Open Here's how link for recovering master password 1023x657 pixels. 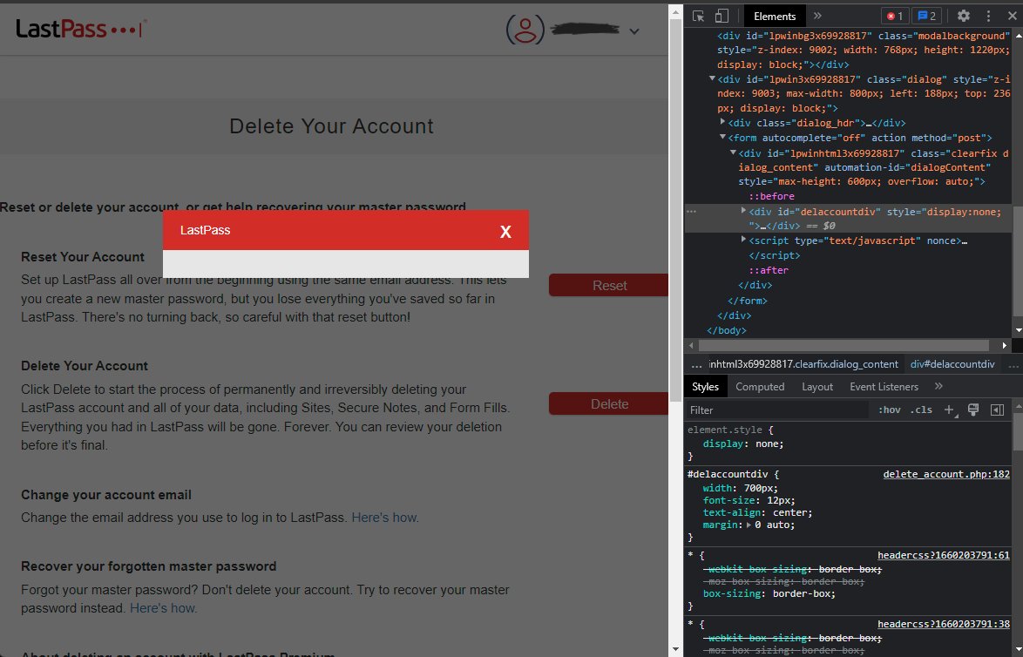tap(163, 609)
